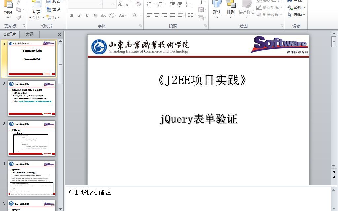Image resolution: width=338 pixels, height=211 pixels.
Task: Toggle underline formatting
Action: [x=86, y=15]
